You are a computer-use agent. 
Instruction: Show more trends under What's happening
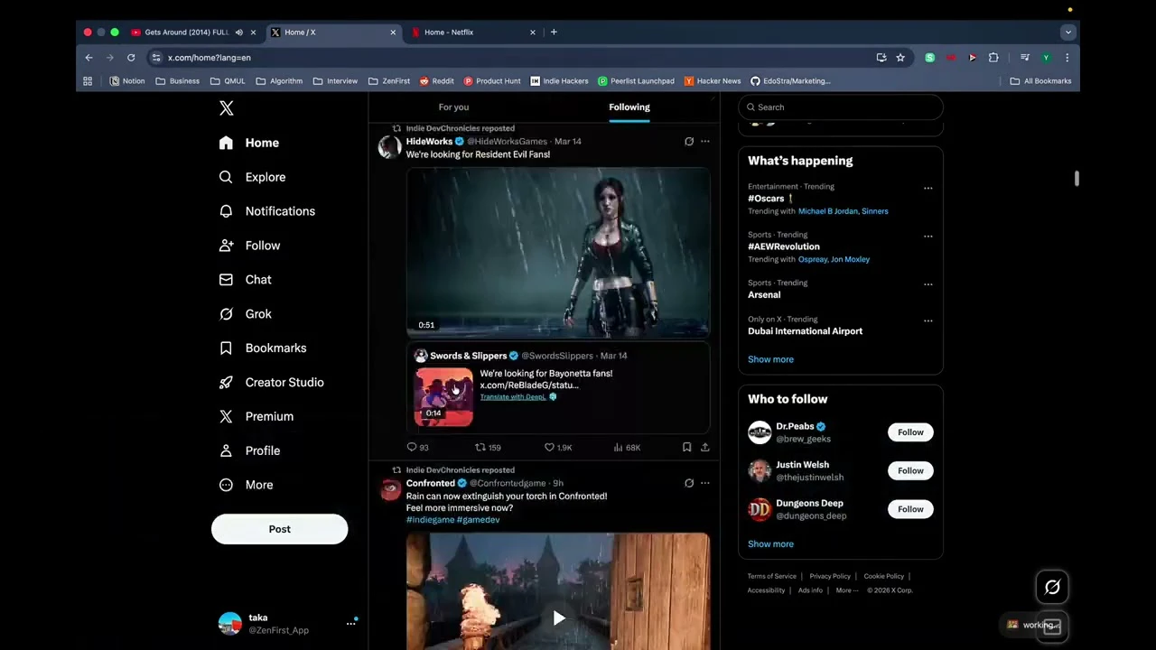point(770,359)
